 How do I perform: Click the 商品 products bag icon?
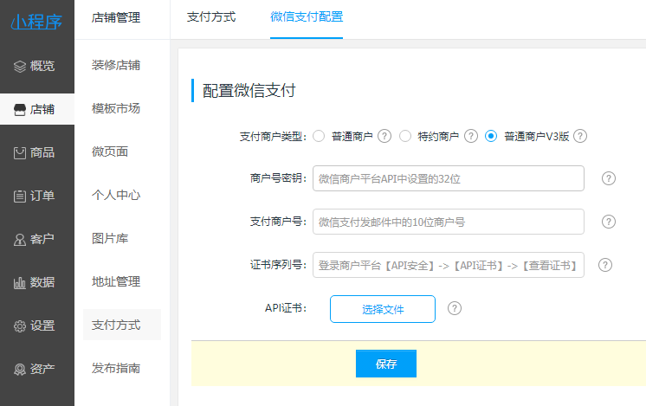[x=19, y=152]
